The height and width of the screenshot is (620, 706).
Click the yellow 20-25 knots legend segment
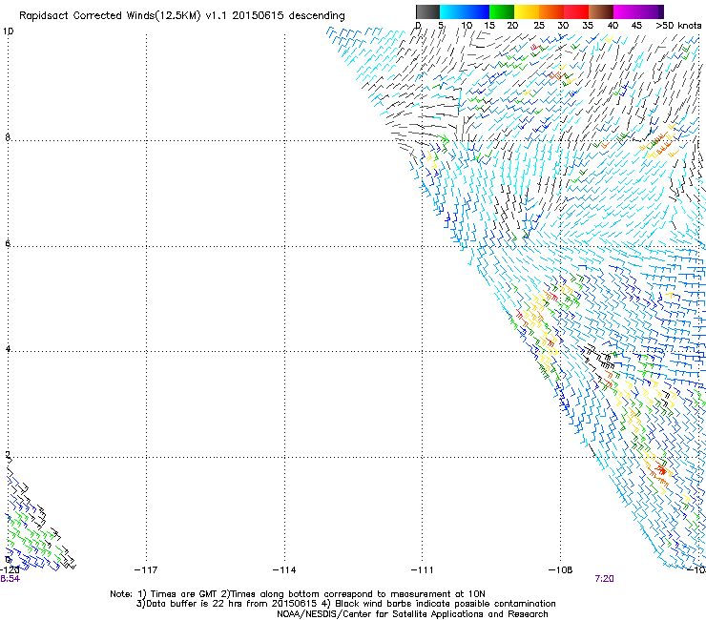pos(527,11)
